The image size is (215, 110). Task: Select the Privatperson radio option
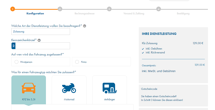(x=17, y=62)
